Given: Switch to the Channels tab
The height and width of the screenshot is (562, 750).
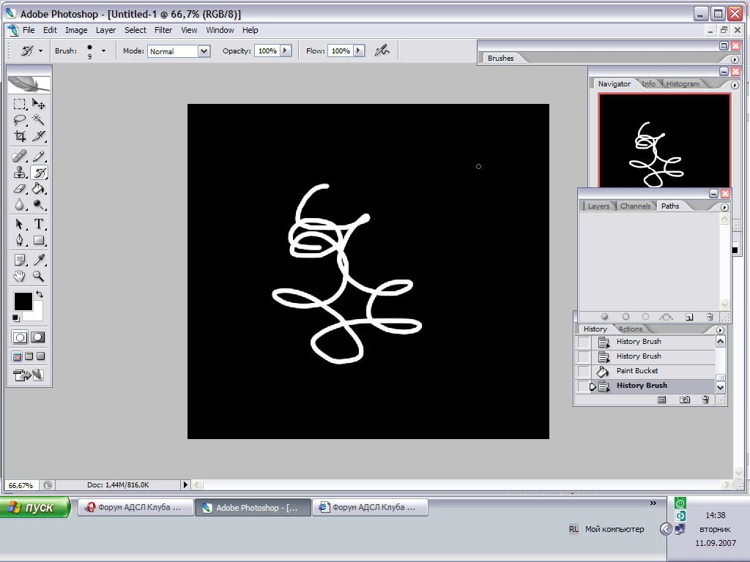Looking at the screenshot, I should coord(635,206).
